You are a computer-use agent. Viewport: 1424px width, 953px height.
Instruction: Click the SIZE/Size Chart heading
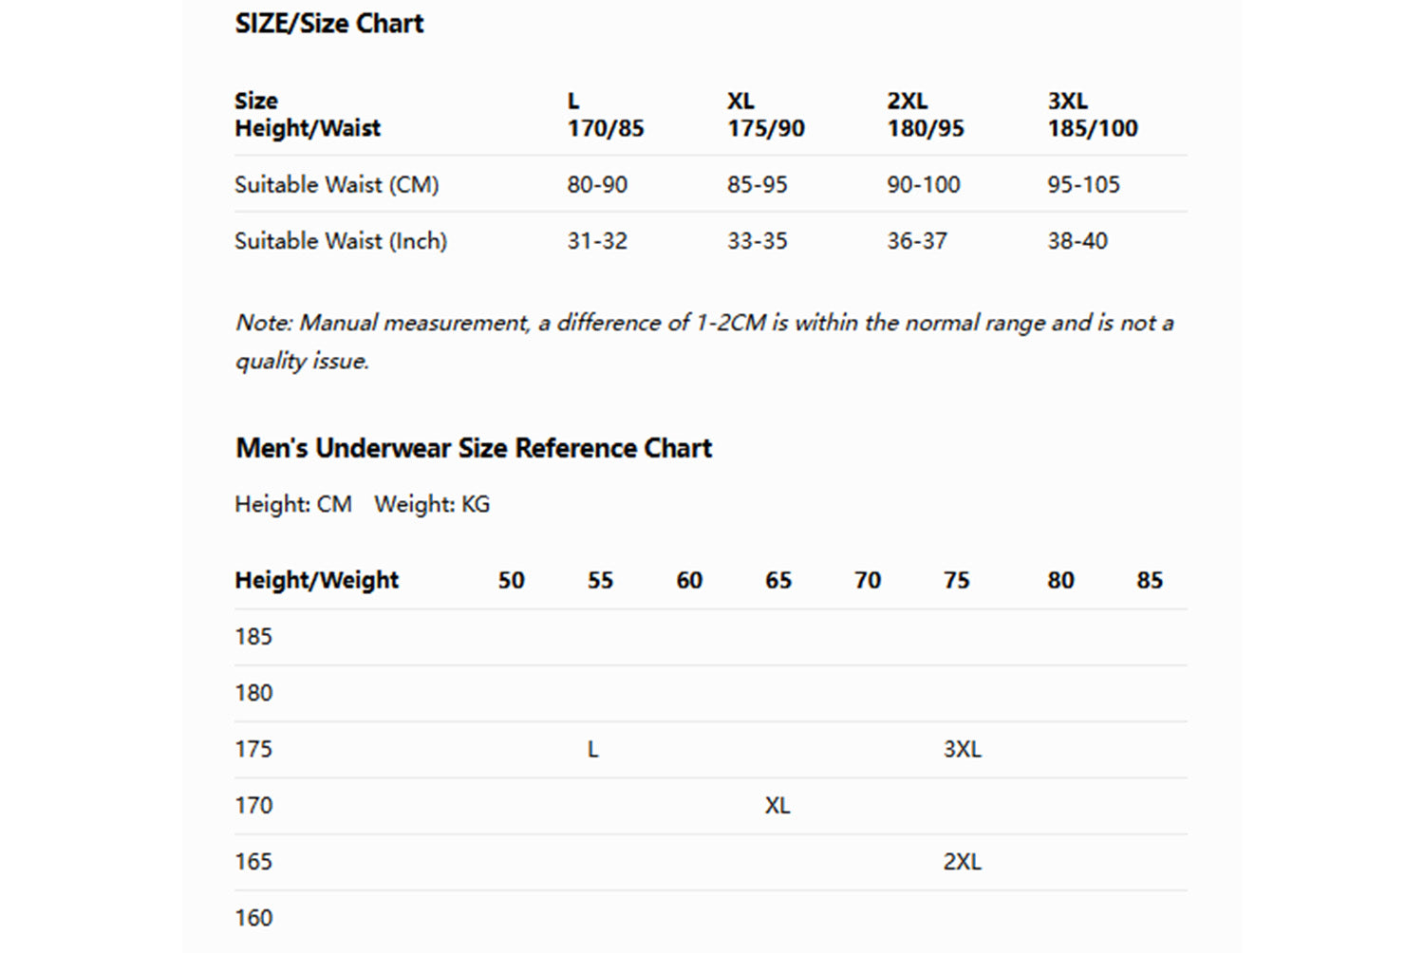tap(328, 24)
